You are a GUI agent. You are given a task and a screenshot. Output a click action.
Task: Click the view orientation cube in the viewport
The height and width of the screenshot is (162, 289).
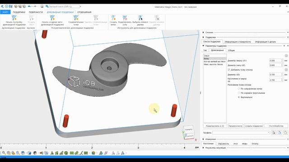click(x=189, y=132)
